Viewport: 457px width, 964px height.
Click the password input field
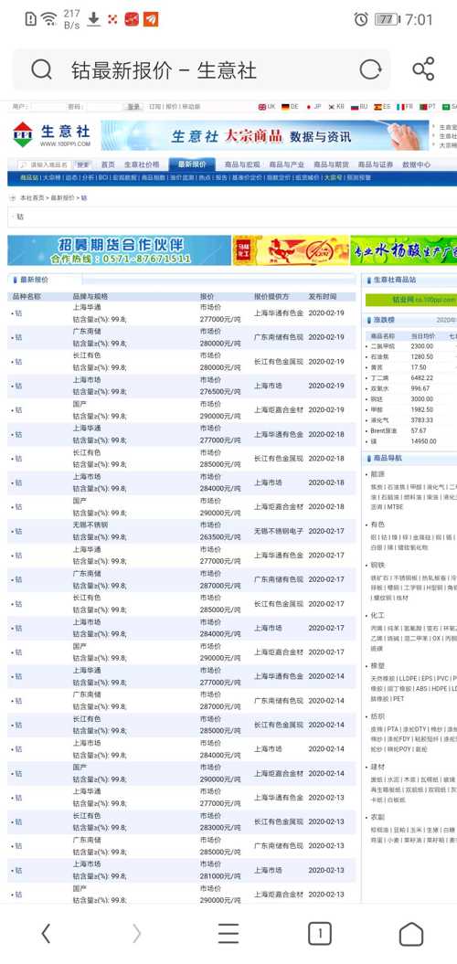pyautogui.click(x=104, y=107)
